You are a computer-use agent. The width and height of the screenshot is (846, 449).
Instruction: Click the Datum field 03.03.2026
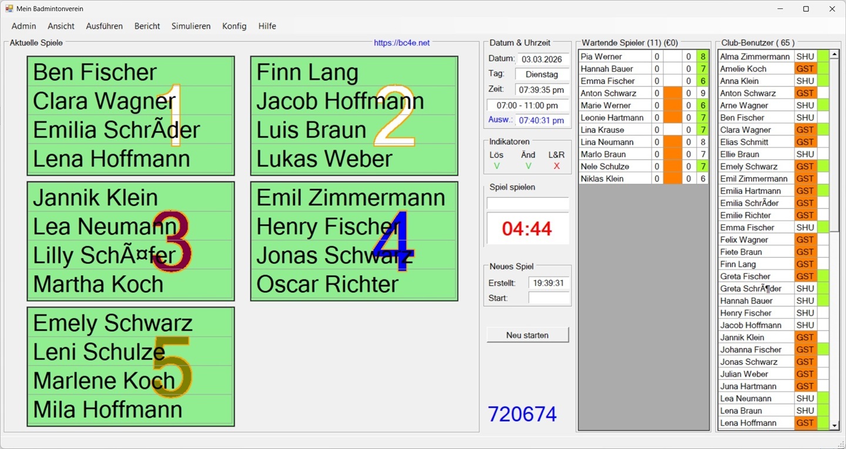542,59
